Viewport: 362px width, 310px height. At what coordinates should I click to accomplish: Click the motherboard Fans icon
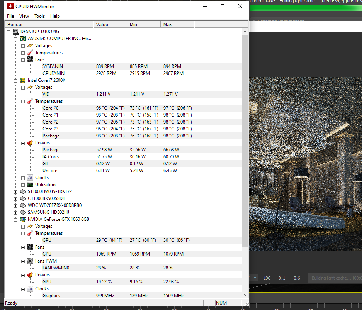coord(30,59)
